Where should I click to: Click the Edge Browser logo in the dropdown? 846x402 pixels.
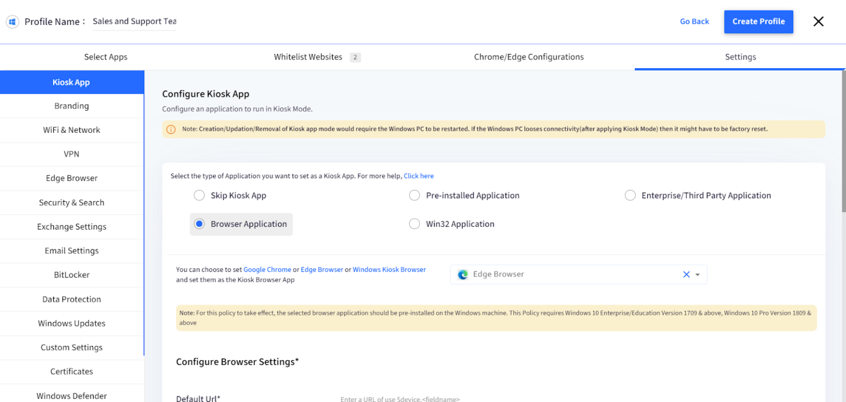[463, 274]
